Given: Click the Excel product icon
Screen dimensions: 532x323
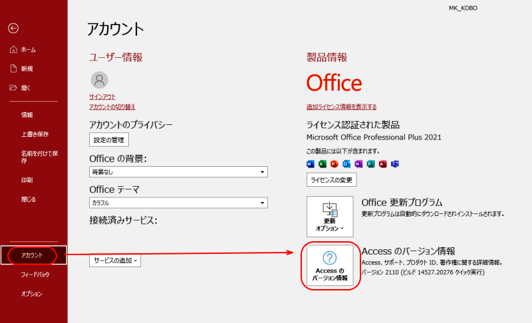Looking at the screenshot, I should point(323,164).
